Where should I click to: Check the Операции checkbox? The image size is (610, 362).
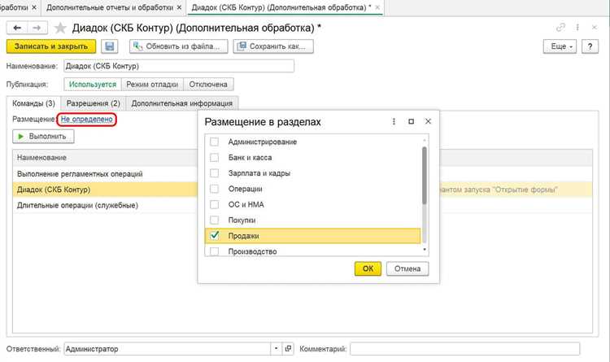coord(215,189)
